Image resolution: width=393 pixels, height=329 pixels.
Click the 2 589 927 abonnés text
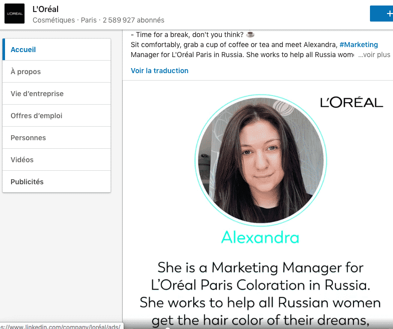134,20
